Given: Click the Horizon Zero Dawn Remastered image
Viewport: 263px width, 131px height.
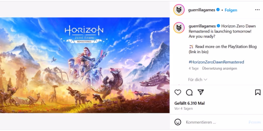Looking at the screenshot, I should pyautogui.click(x=85, y=65).
